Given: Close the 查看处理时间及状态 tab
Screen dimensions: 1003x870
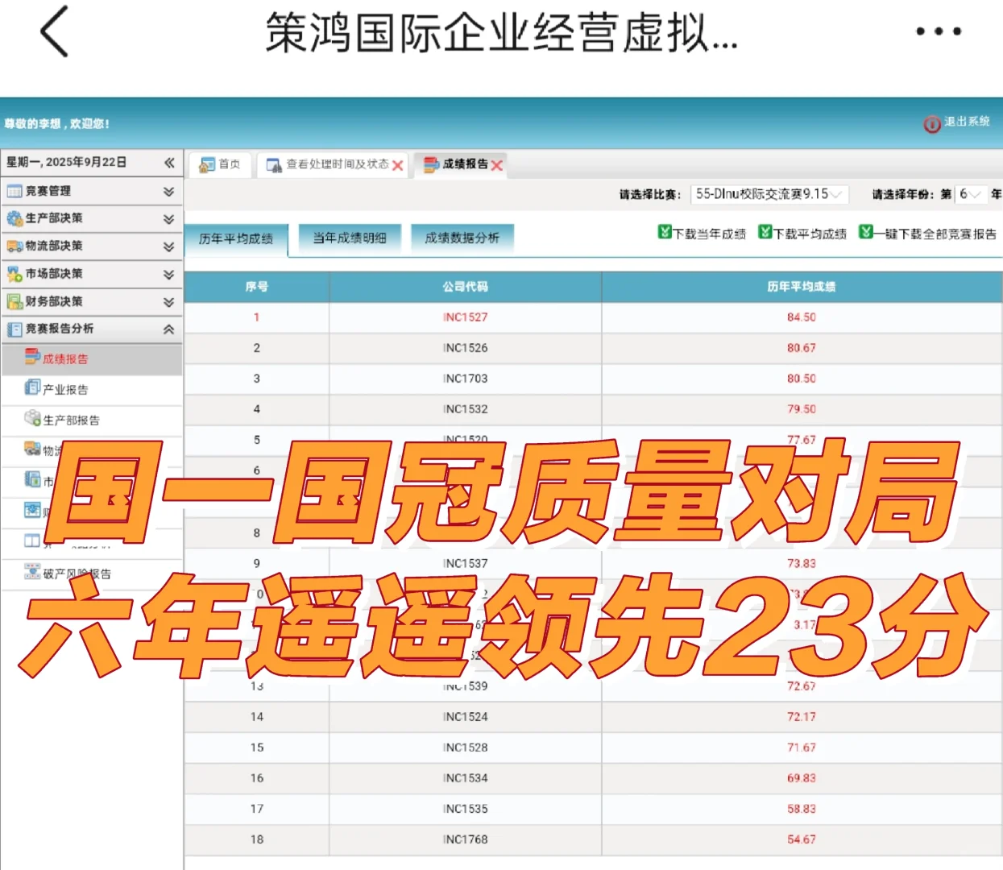Looking at the screenshot, I should point(398,165).
